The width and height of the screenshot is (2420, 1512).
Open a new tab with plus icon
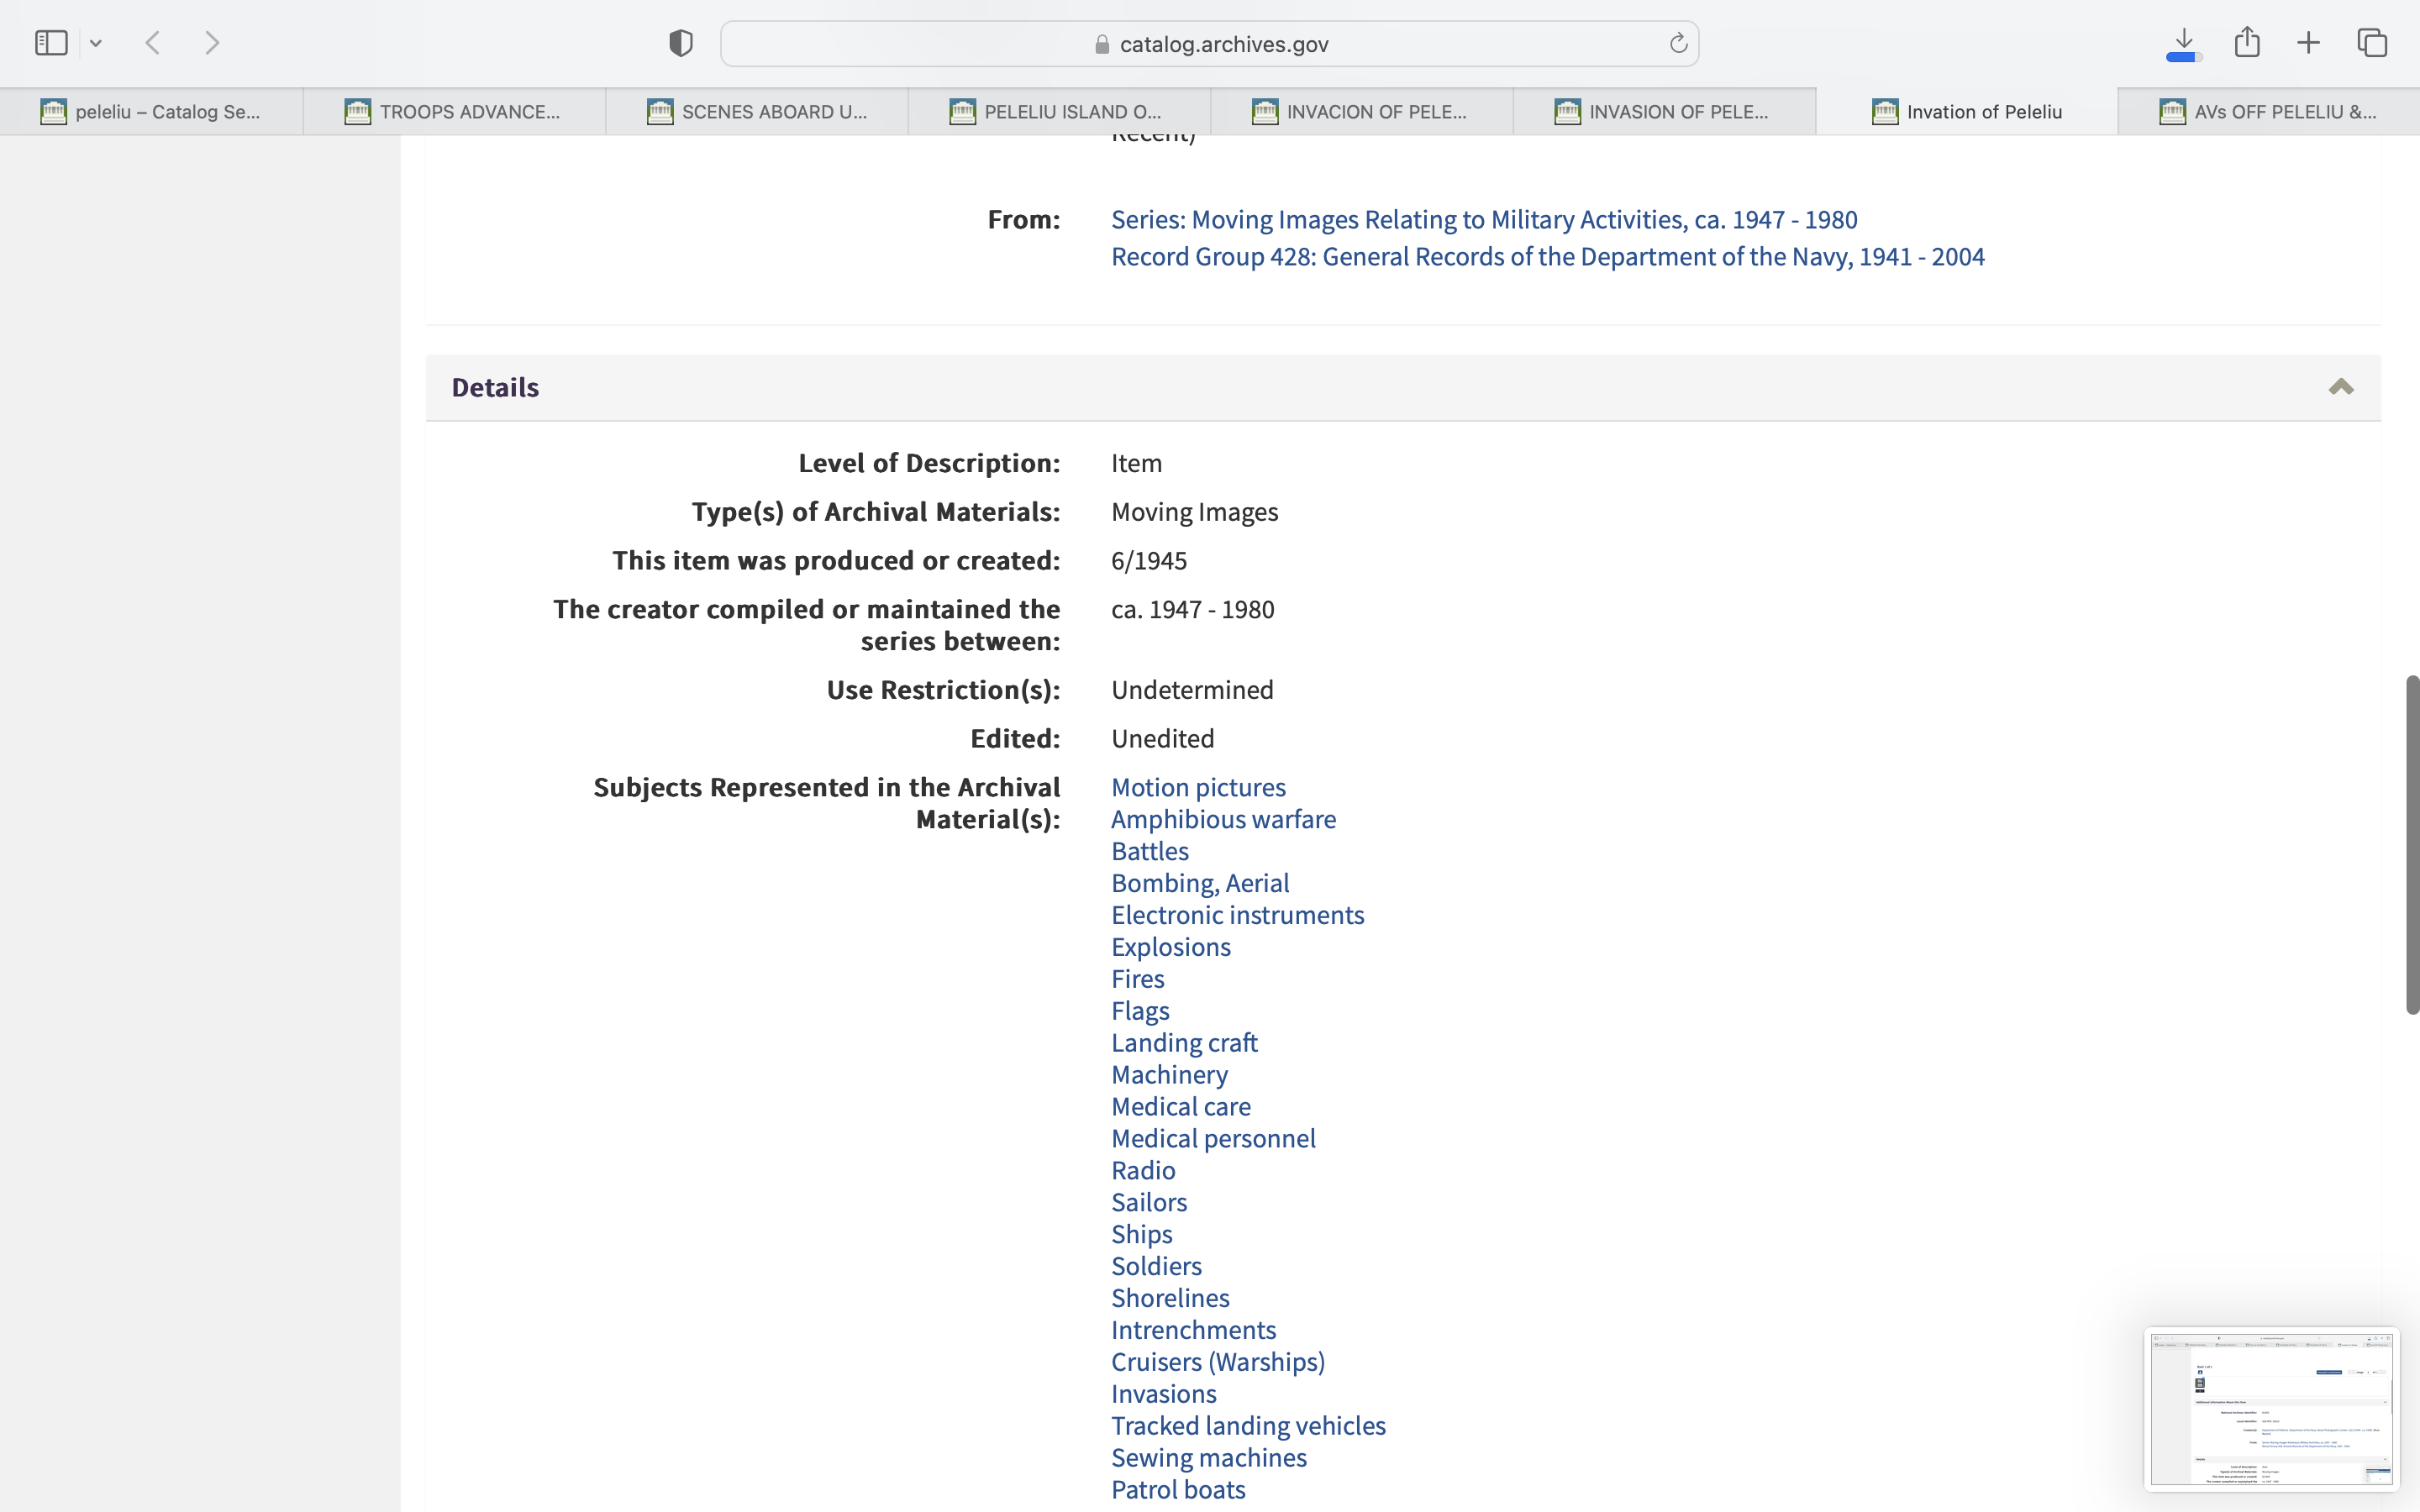click(x=2308, y=43)
